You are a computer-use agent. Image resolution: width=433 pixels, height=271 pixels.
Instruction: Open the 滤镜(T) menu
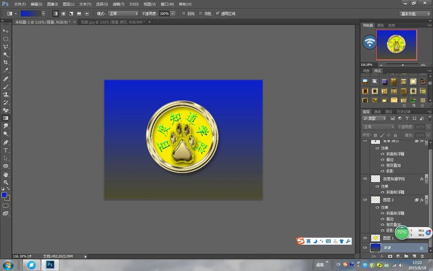click(x=118, y=4)
